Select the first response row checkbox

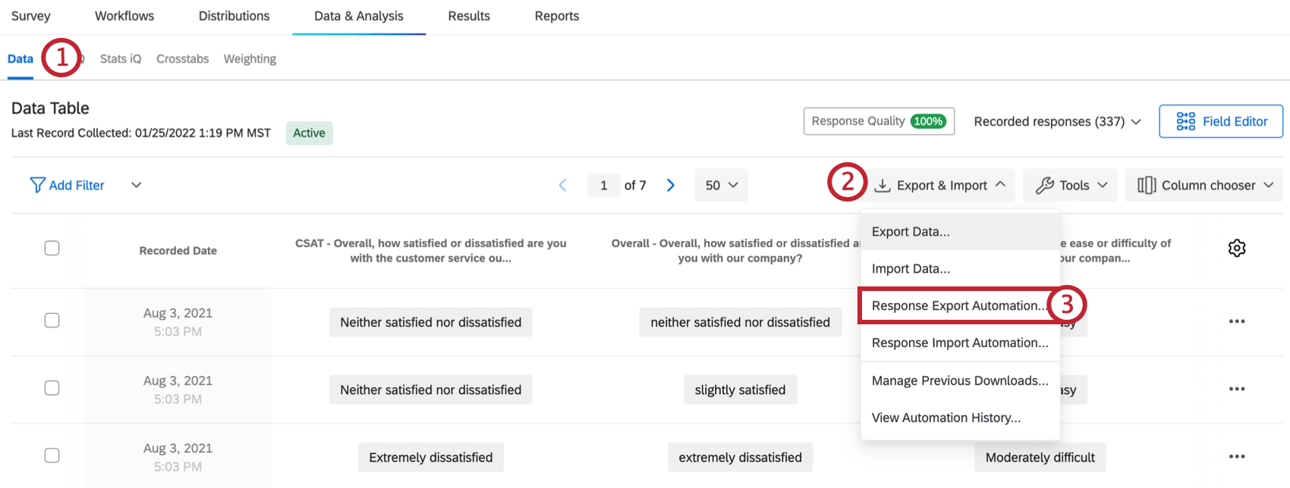(x=52, y=321)
